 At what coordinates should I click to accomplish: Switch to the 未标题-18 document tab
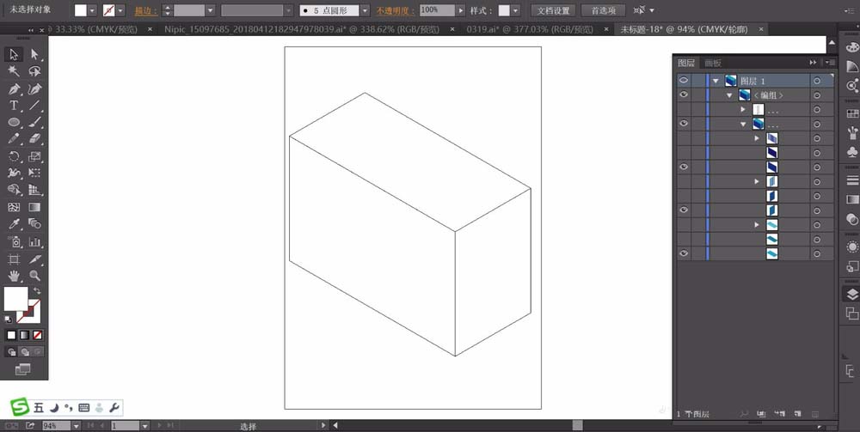(x=685, y=29)
